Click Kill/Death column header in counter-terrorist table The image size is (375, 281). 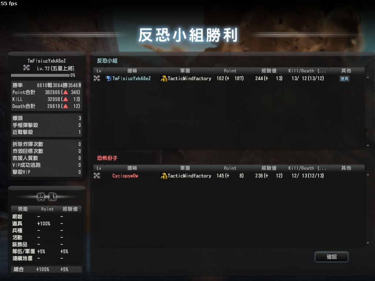click(308, 71)
